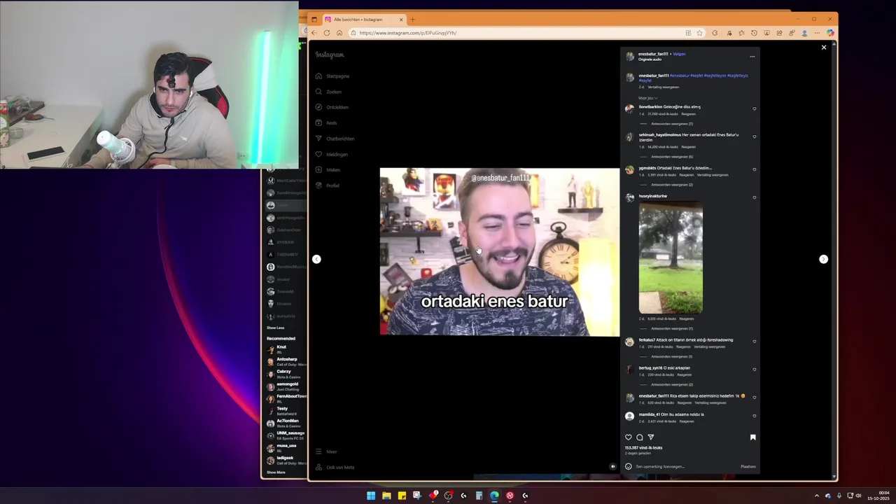Open huseyinakturkw's GIF comment thumbnail

pos(671,258)
